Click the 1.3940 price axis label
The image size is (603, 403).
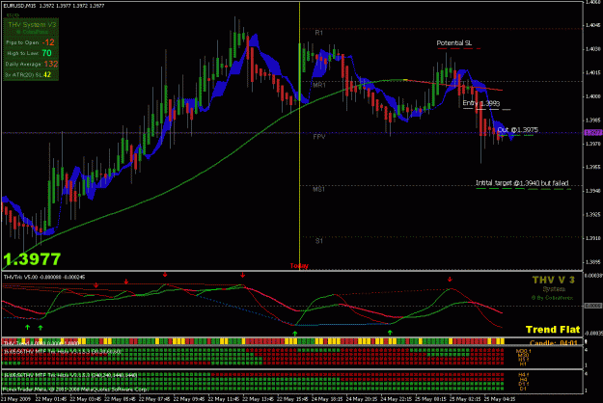(593, 191)
